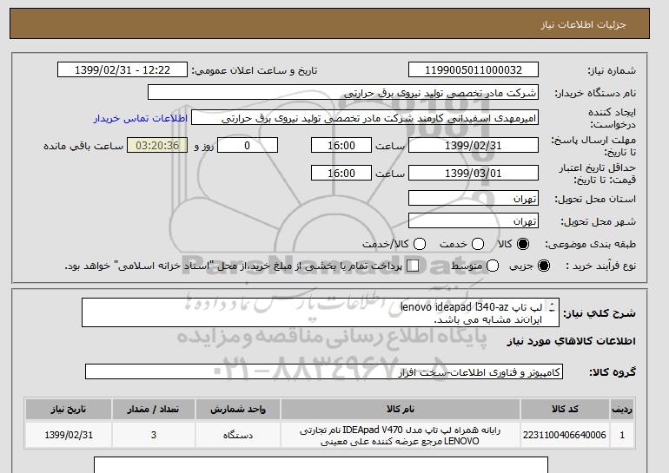Click the تعداد / مقدار column header

[154, 409]
